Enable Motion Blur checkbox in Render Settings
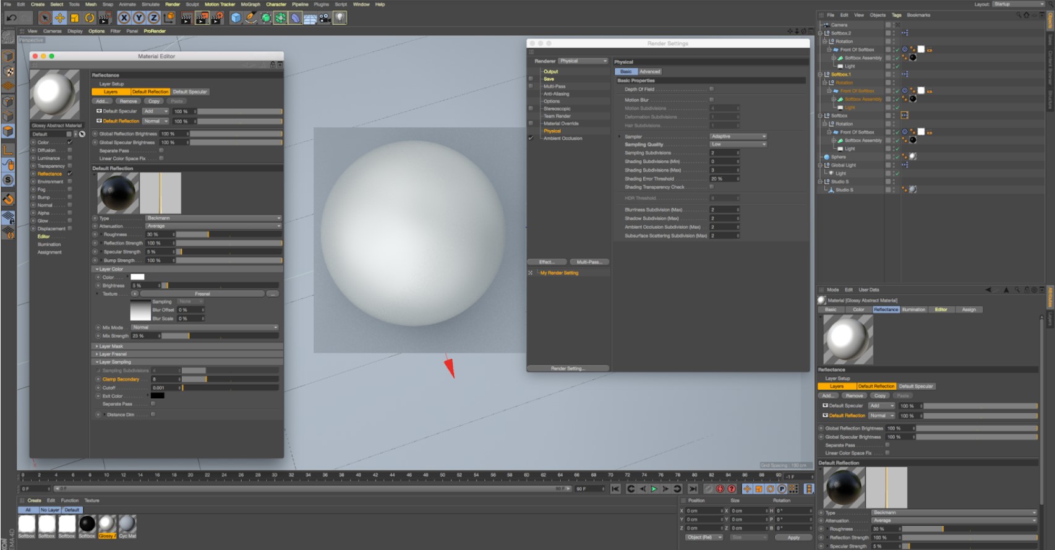 point(711,99)
